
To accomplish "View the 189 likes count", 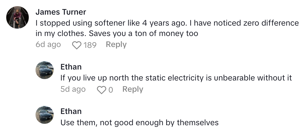I will tap(90, 45).
